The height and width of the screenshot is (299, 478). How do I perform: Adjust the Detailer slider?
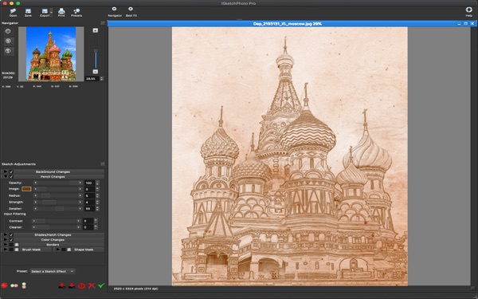pos(58,209)
